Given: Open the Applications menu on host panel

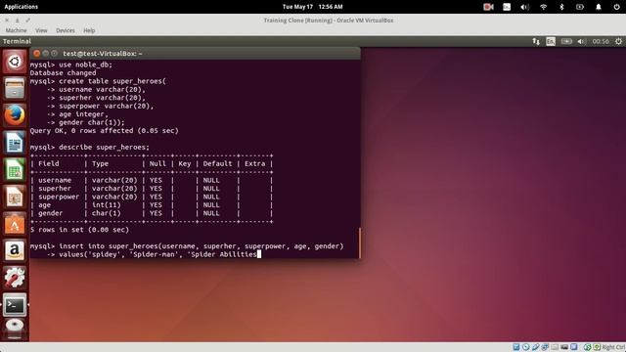Looking at the screenshot, I should [22, 7].
